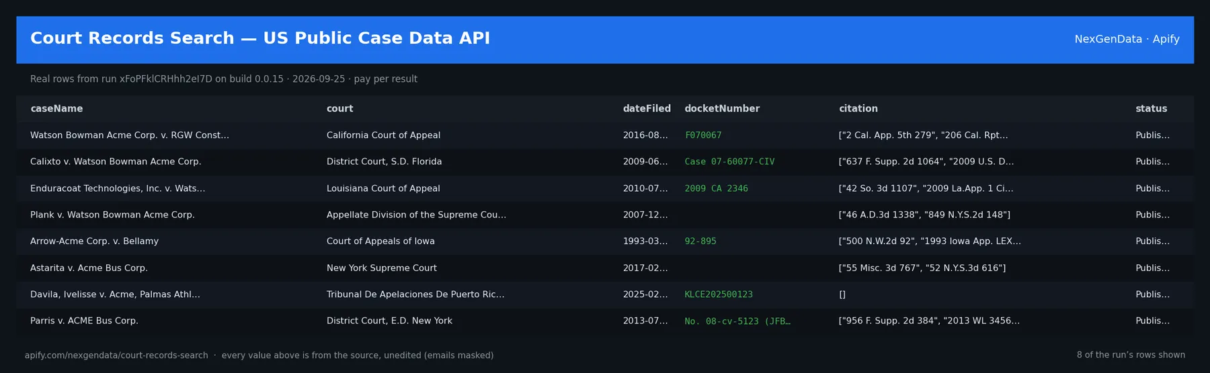1210x373 pixels.
Task: Click the citation column header
Action: tap(858, 109)
